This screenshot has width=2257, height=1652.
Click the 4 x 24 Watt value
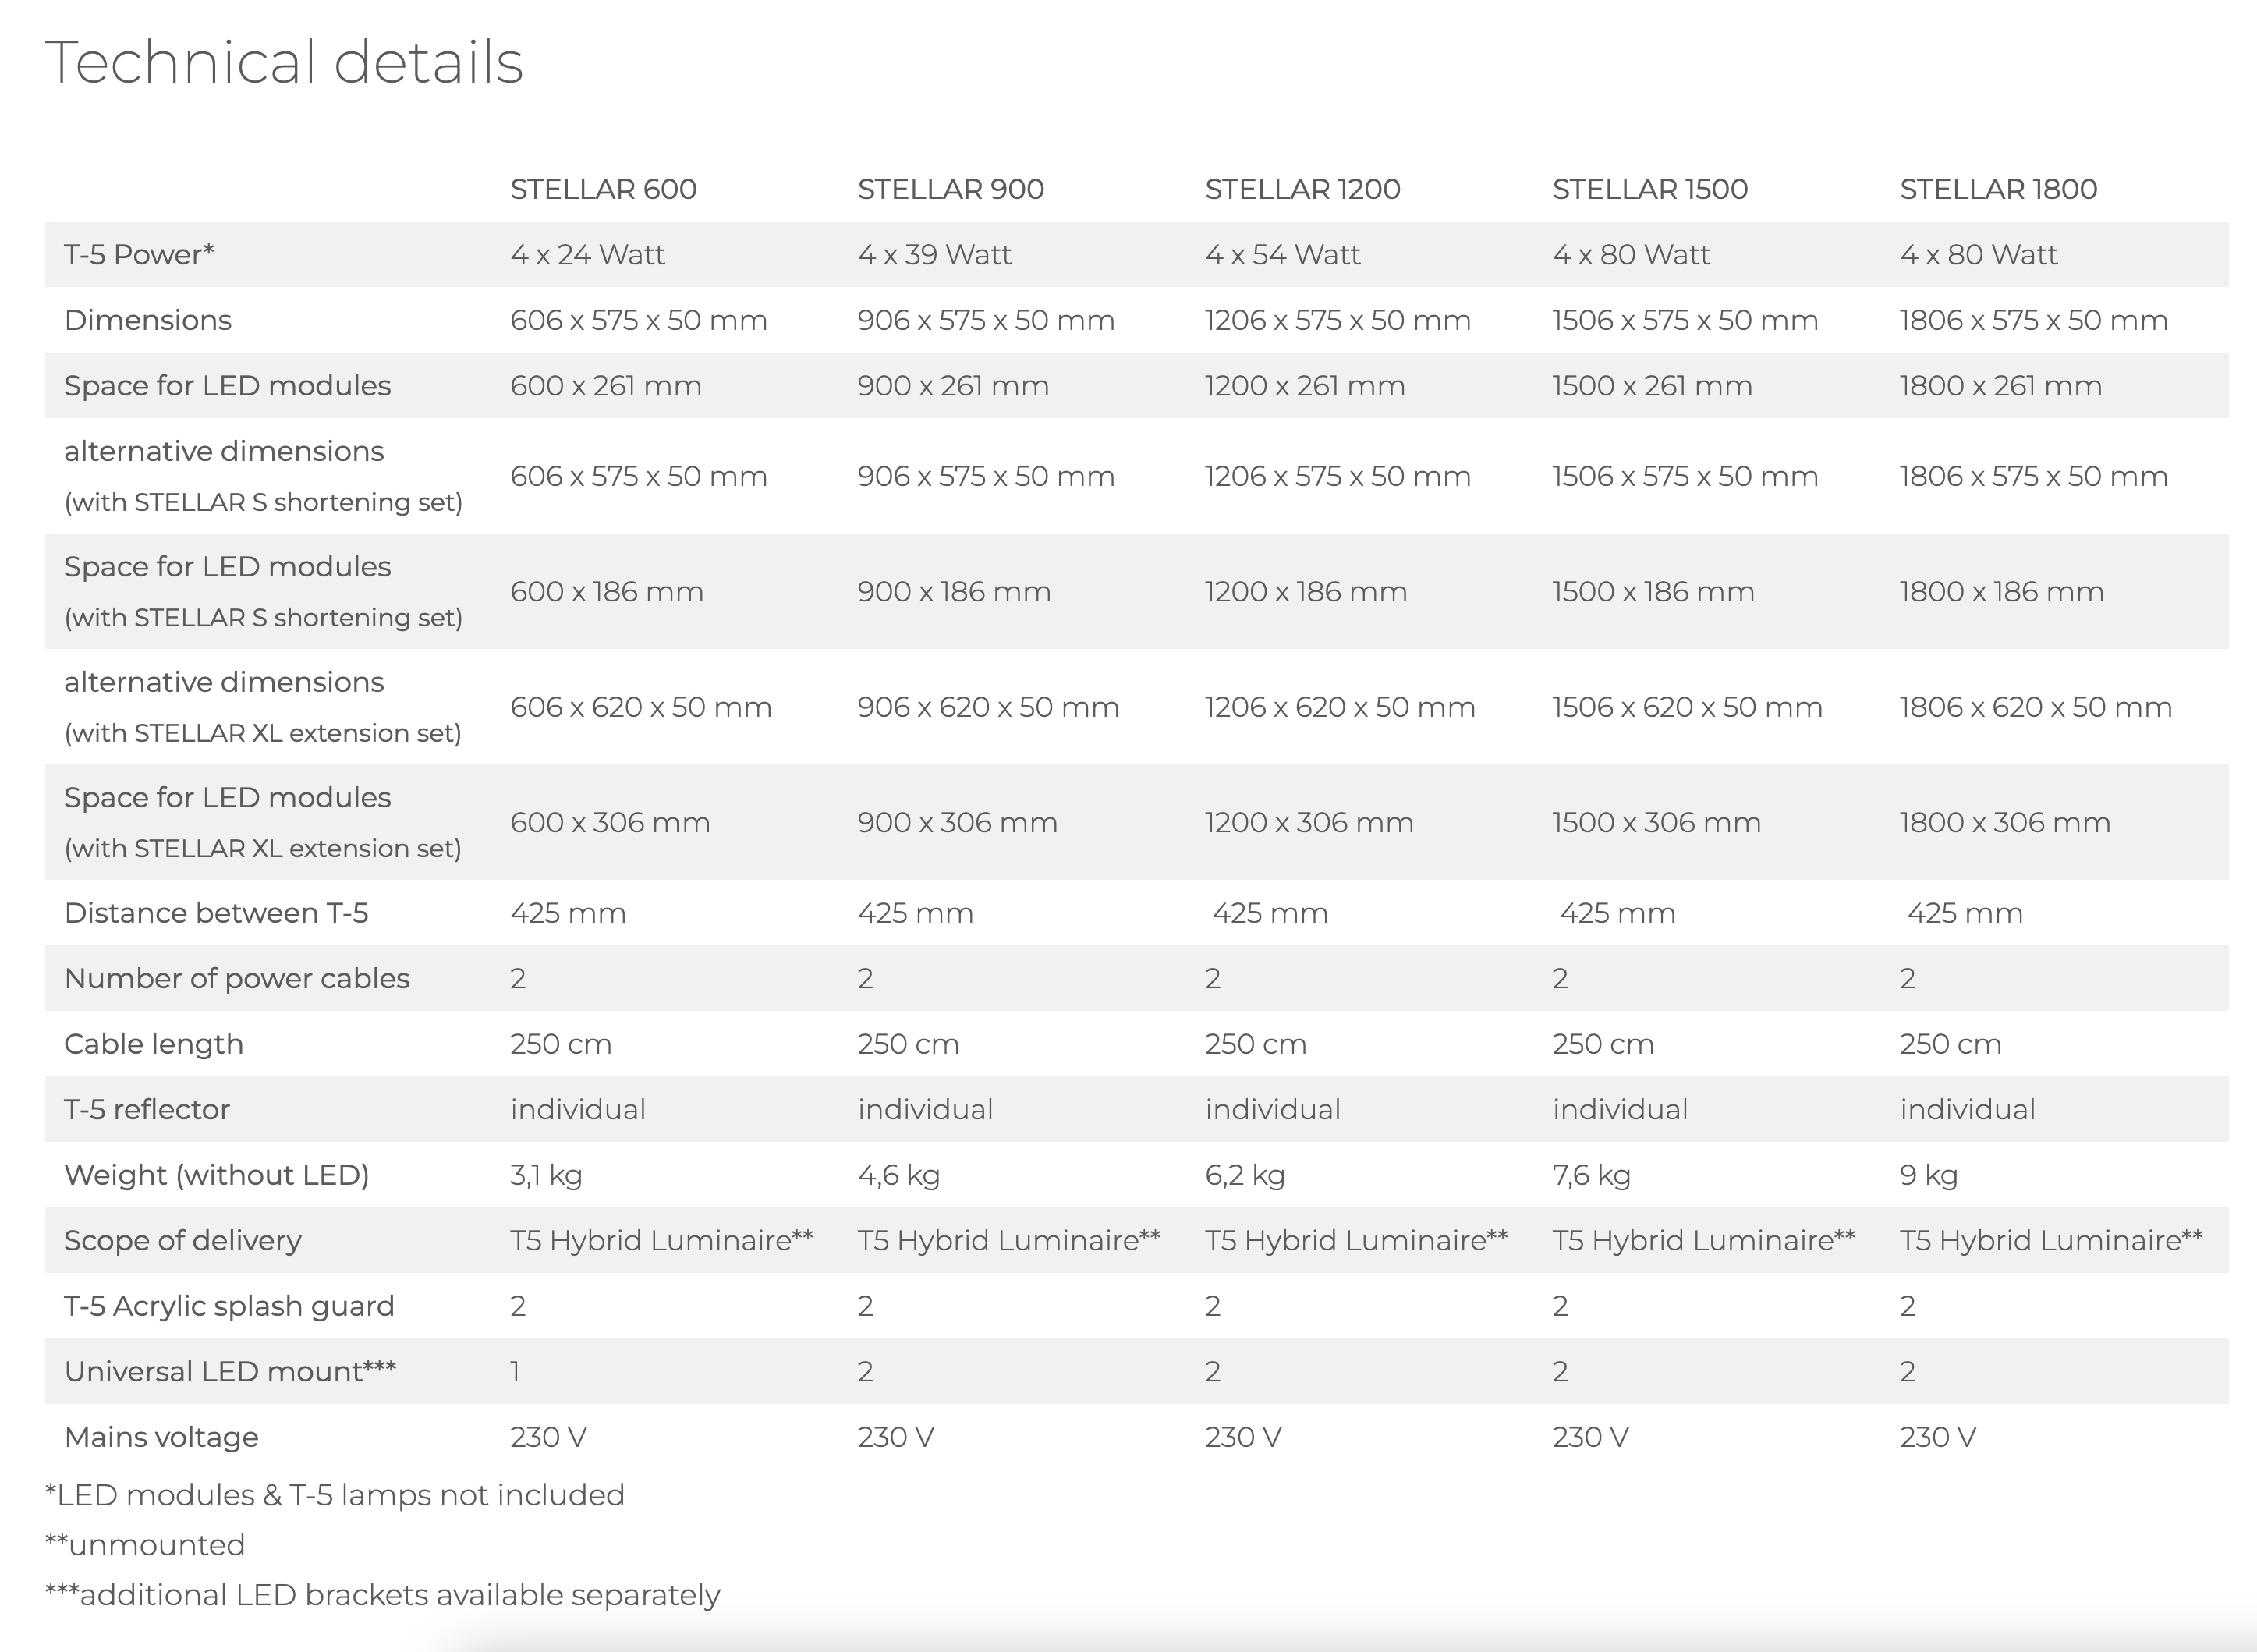[x=587, y=255]
